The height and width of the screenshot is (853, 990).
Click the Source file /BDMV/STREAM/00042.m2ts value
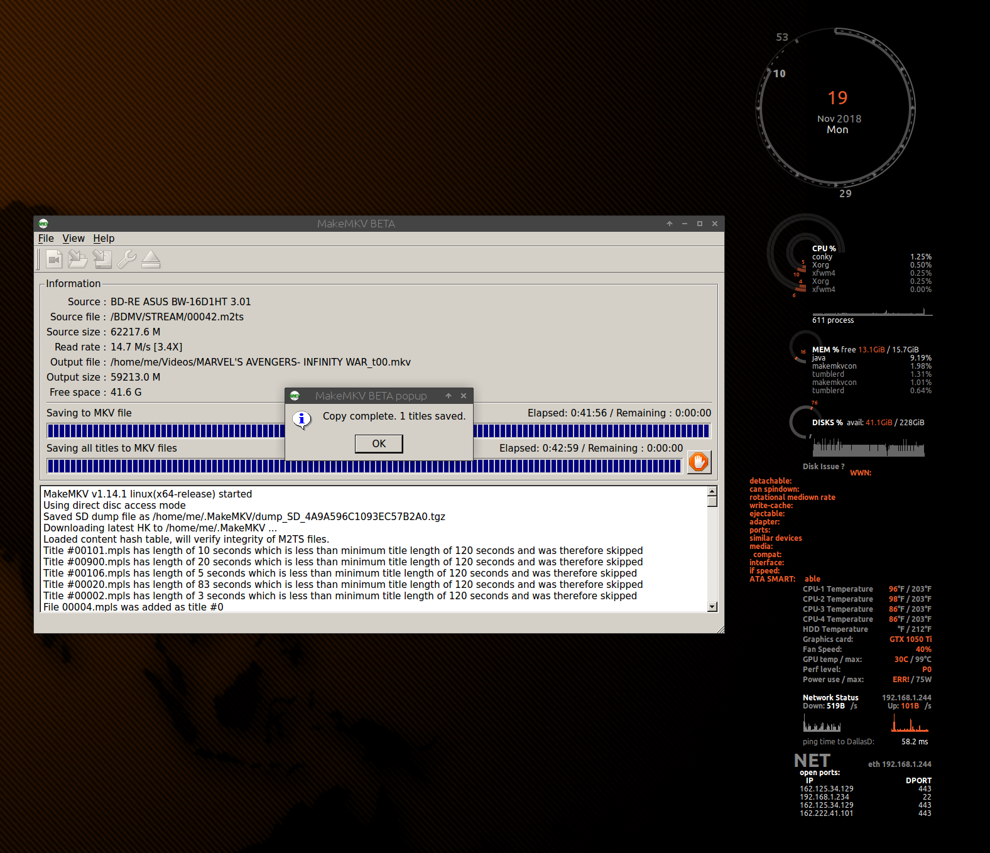click(177, 317)
